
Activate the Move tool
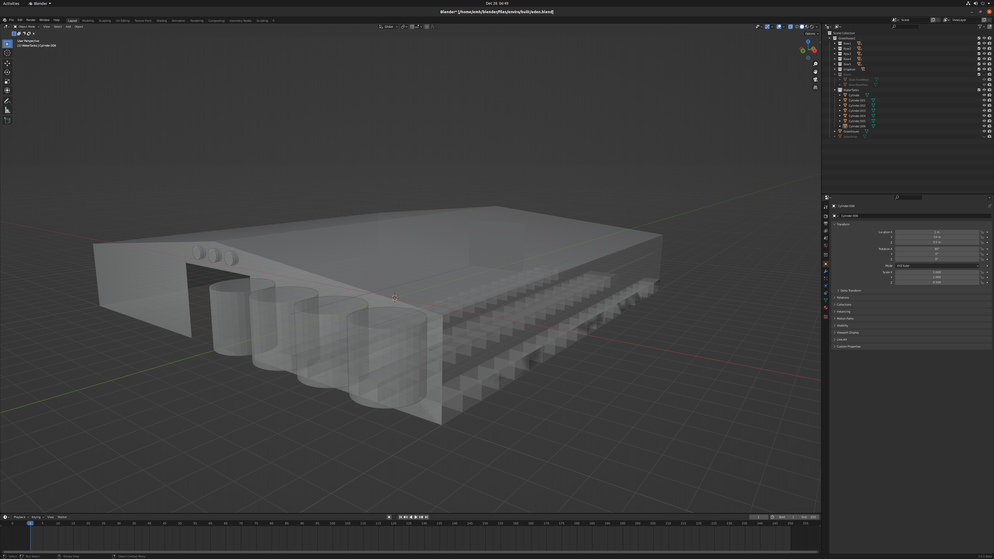coord(7,63)
